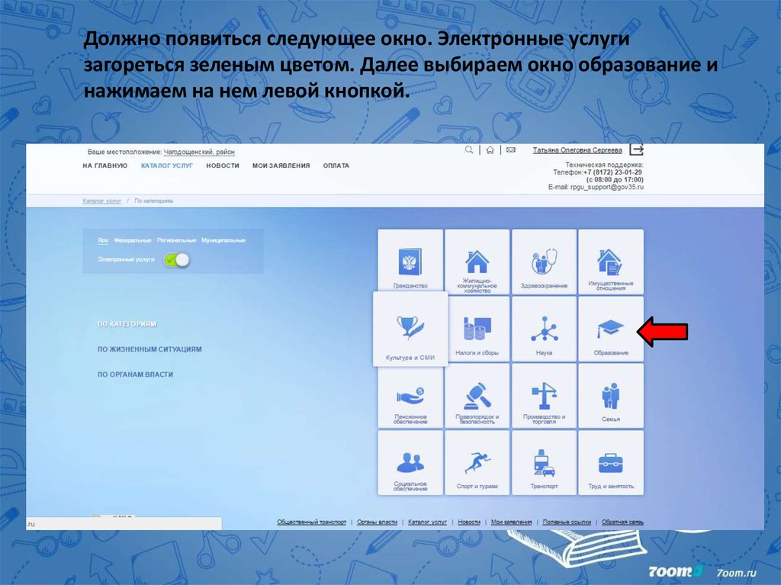Select the Культура и СМИ tile
781x585 pixels.
pyautogui.click(x=410, y=329)
